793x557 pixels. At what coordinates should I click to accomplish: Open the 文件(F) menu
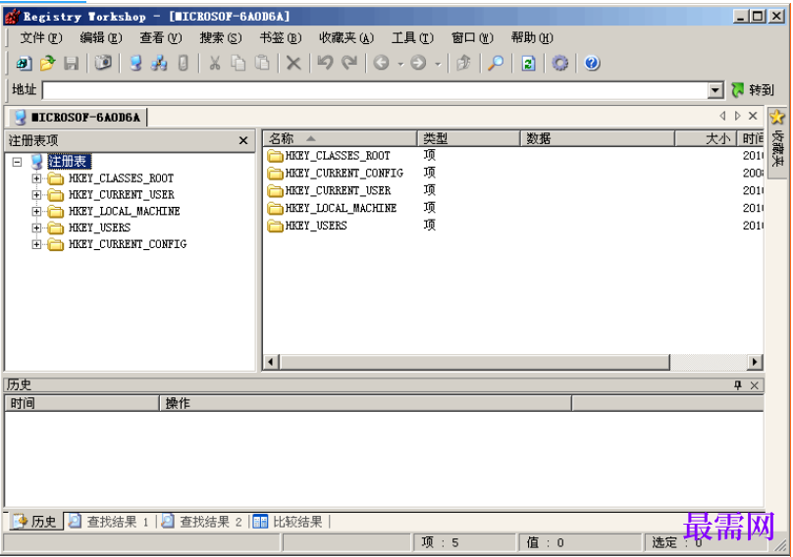coord(41,38)
